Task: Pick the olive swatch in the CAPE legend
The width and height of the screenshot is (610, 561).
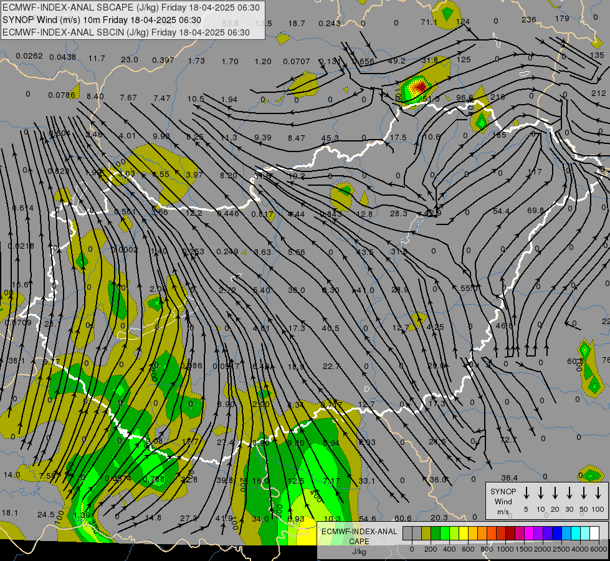Action: pyautogui.click(x=426, y=534)
